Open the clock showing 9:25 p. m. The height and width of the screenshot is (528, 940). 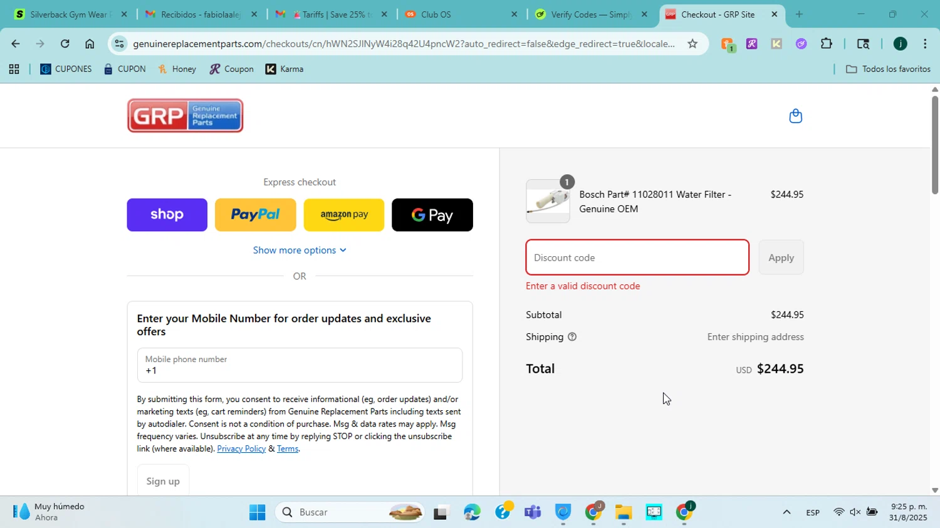click(x=908, y=512)
